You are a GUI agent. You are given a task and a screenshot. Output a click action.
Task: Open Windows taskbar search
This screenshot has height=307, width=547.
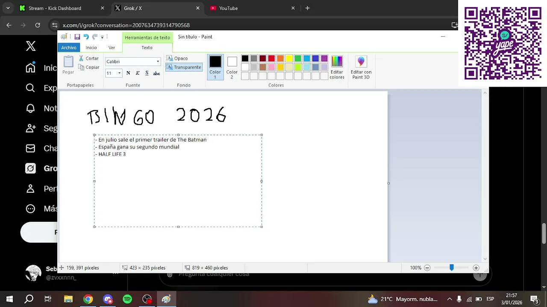pos(29,299)
